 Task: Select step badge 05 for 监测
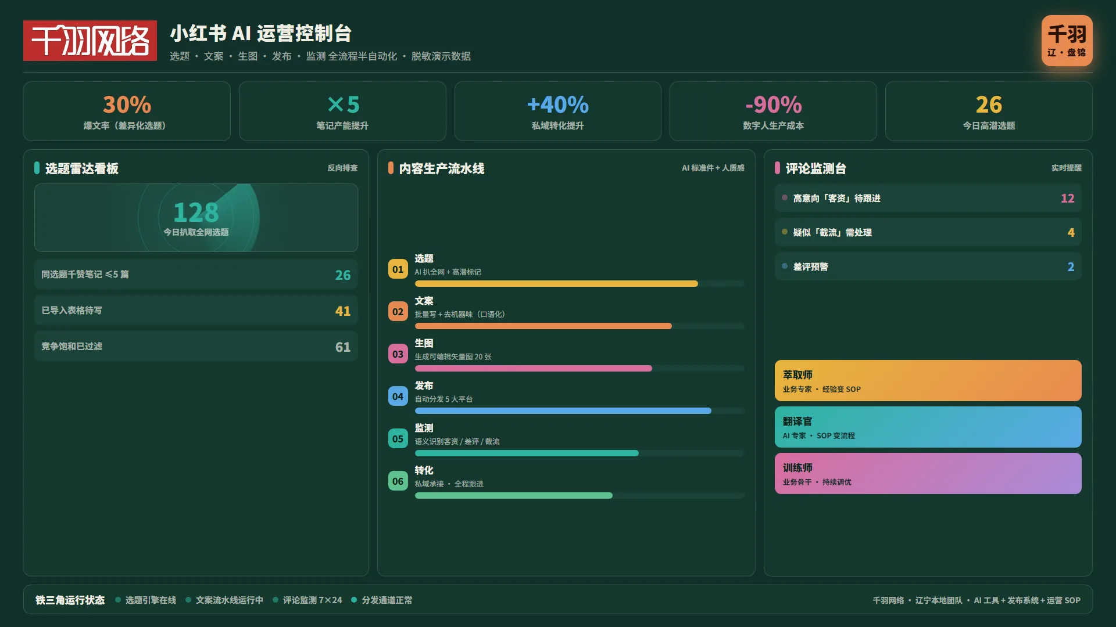coord(398,438)
